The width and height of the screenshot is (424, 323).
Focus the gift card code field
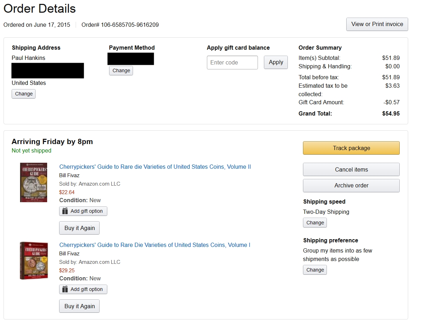pyautogui.click(x=232, y=62)
